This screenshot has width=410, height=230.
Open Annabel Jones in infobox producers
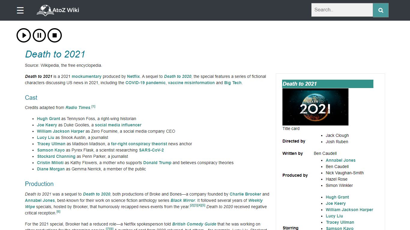341,160
